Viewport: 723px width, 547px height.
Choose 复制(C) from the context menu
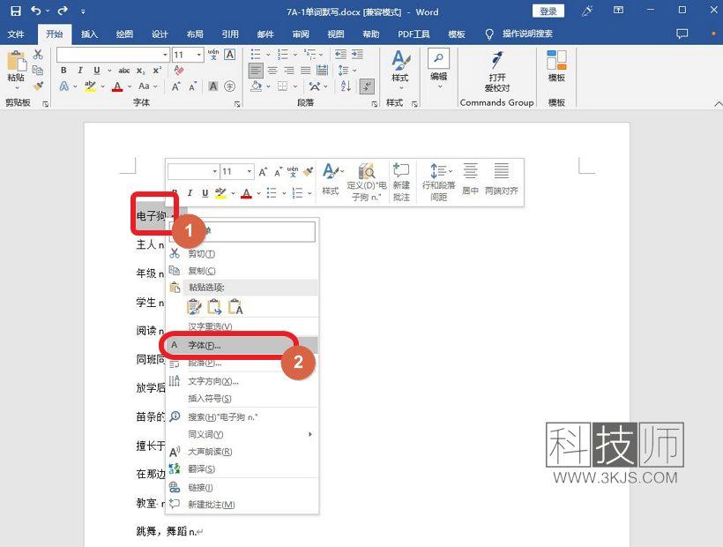click(x=242, y=271)
